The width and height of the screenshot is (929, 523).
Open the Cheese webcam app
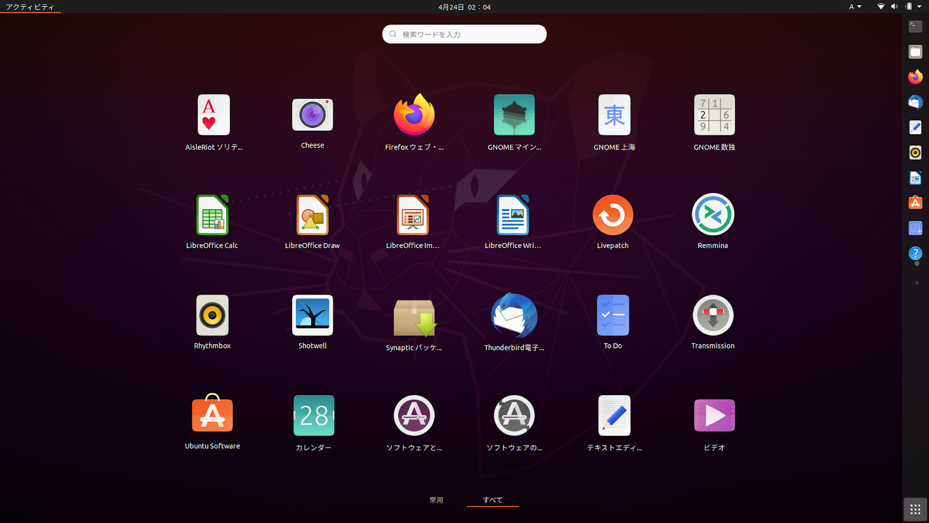(x=312, y=114)
